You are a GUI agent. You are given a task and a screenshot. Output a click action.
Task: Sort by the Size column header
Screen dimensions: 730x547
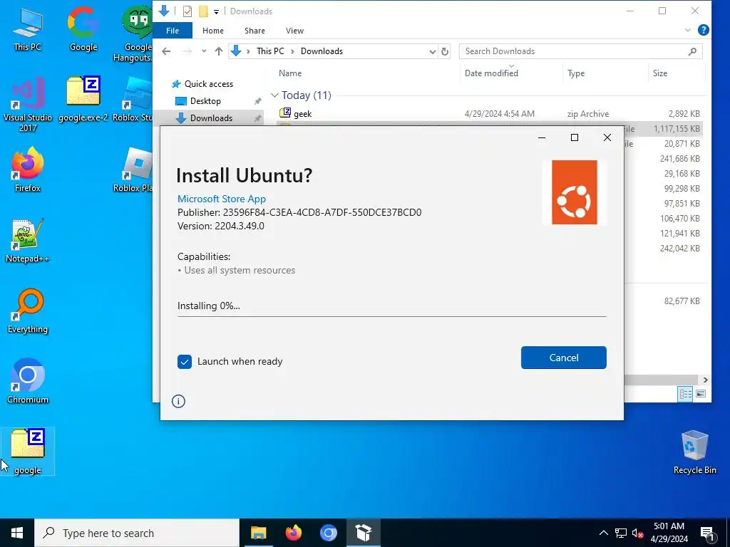(659, 73)
